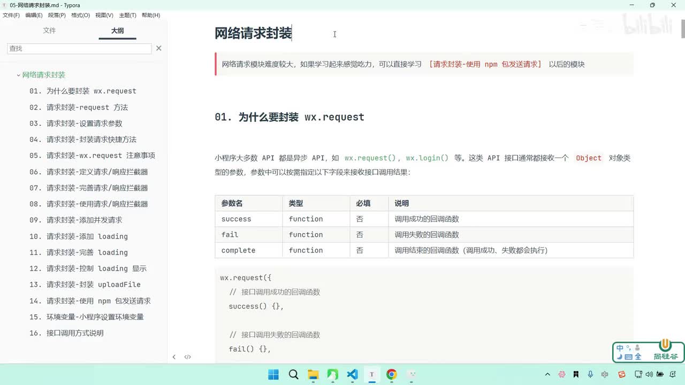
Task: Jump to 09. 请求封装-添加并发请求
Action: (x=76, y=220)
